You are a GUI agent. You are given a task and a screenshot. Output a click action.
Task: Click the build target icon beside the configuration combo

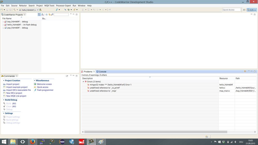click(41, 10)
